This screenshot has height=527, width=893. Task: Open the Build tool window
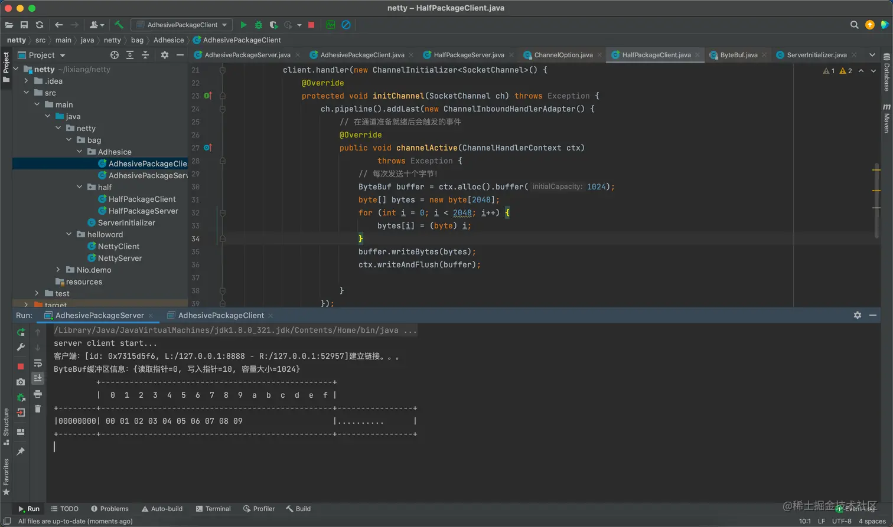[x=298, y=509]
